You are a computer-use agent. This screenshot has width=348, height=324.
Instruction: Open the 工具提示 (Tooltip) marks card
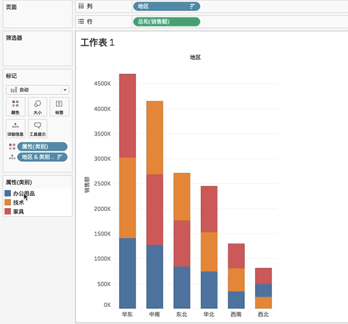pyautogui.click(x=37, y=128)
